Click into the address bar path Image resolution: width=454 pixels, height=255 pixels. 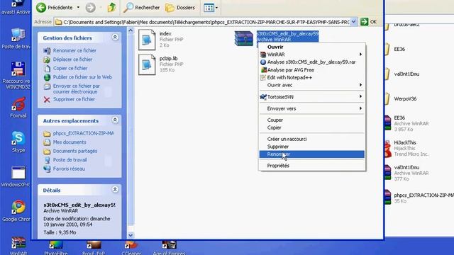201,22
